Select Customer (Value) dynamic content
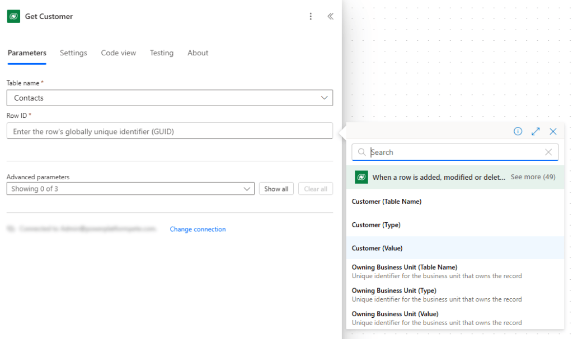This screenshot has height=339, width=573. (x=377, y=248)
